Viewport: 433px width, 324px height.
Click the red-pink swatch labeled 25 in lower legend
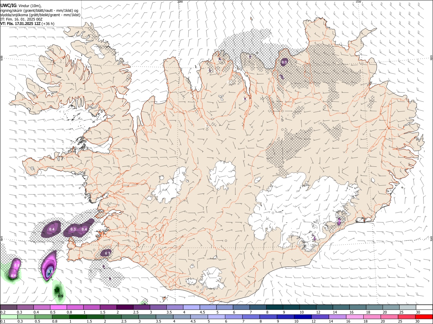406,317
